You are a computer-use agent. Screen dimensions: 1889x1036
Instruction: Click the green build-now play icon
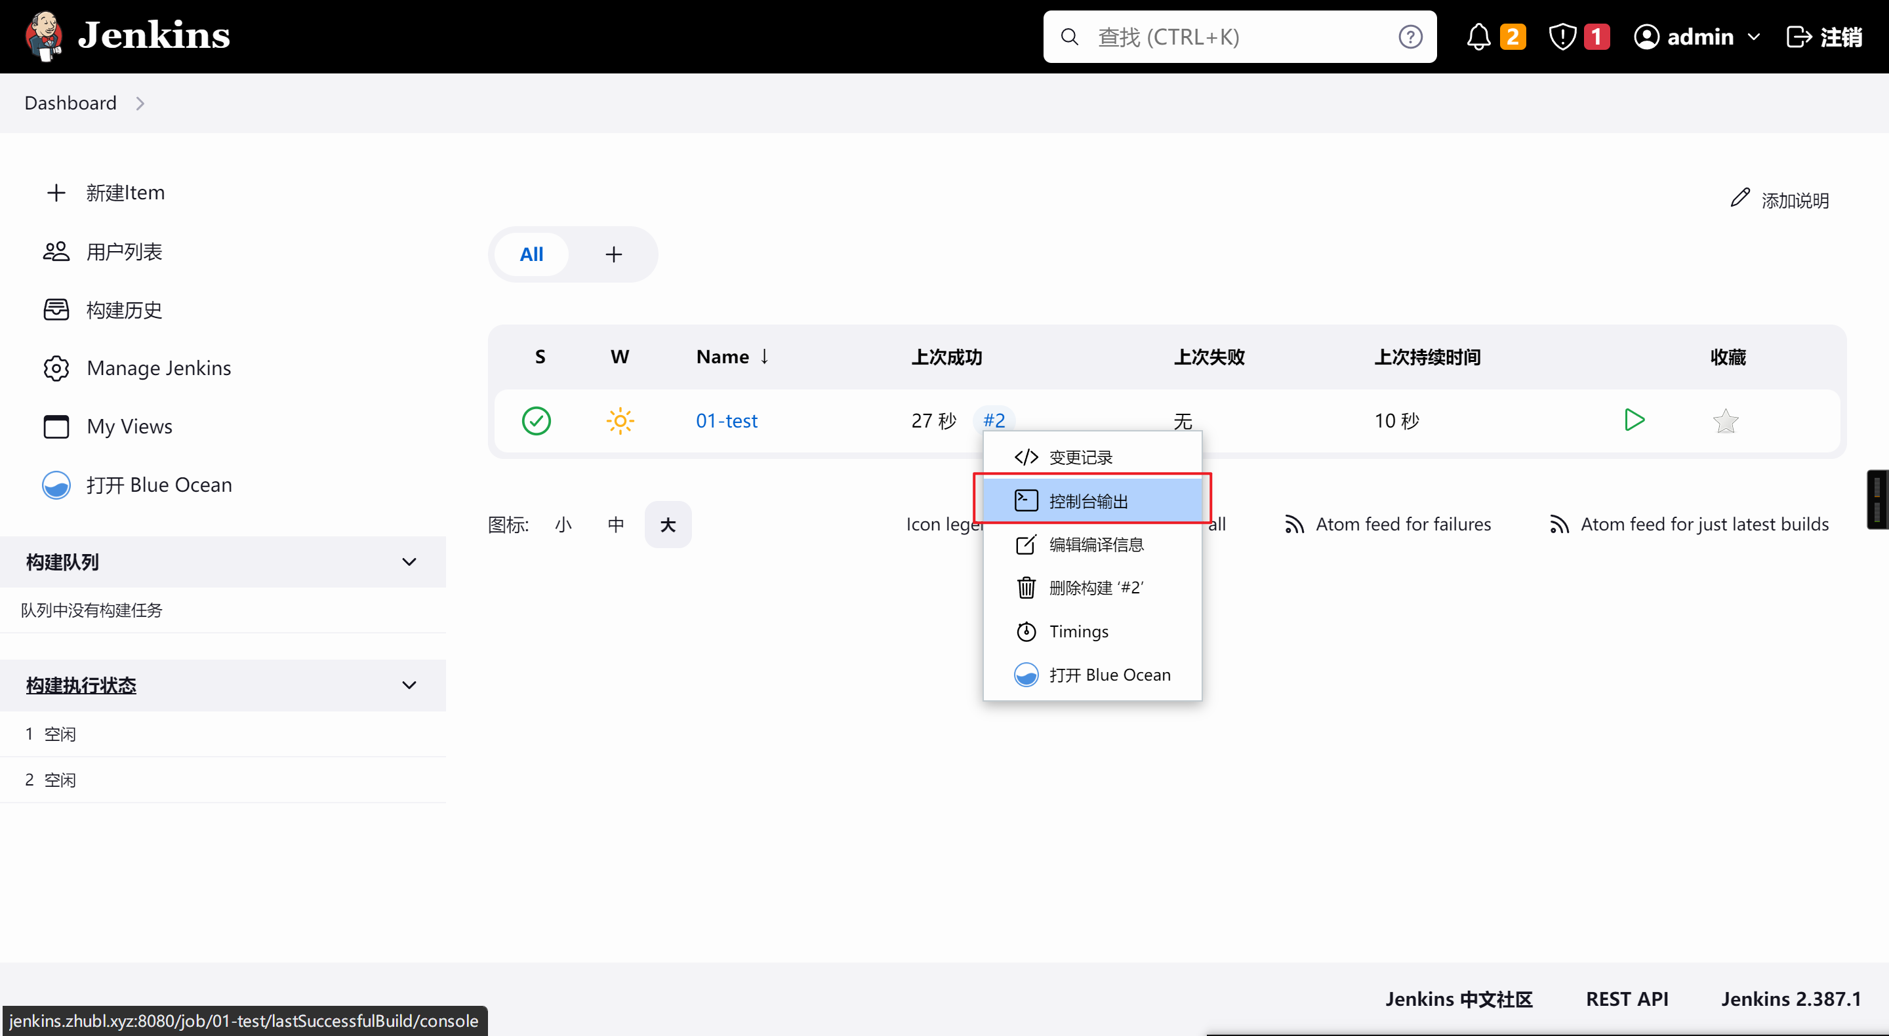click(x=1634, y=420)
